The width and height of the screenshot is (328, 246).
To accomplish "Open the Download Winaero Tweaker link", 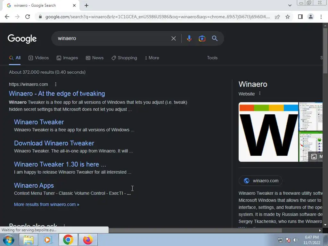I will 54,143.
